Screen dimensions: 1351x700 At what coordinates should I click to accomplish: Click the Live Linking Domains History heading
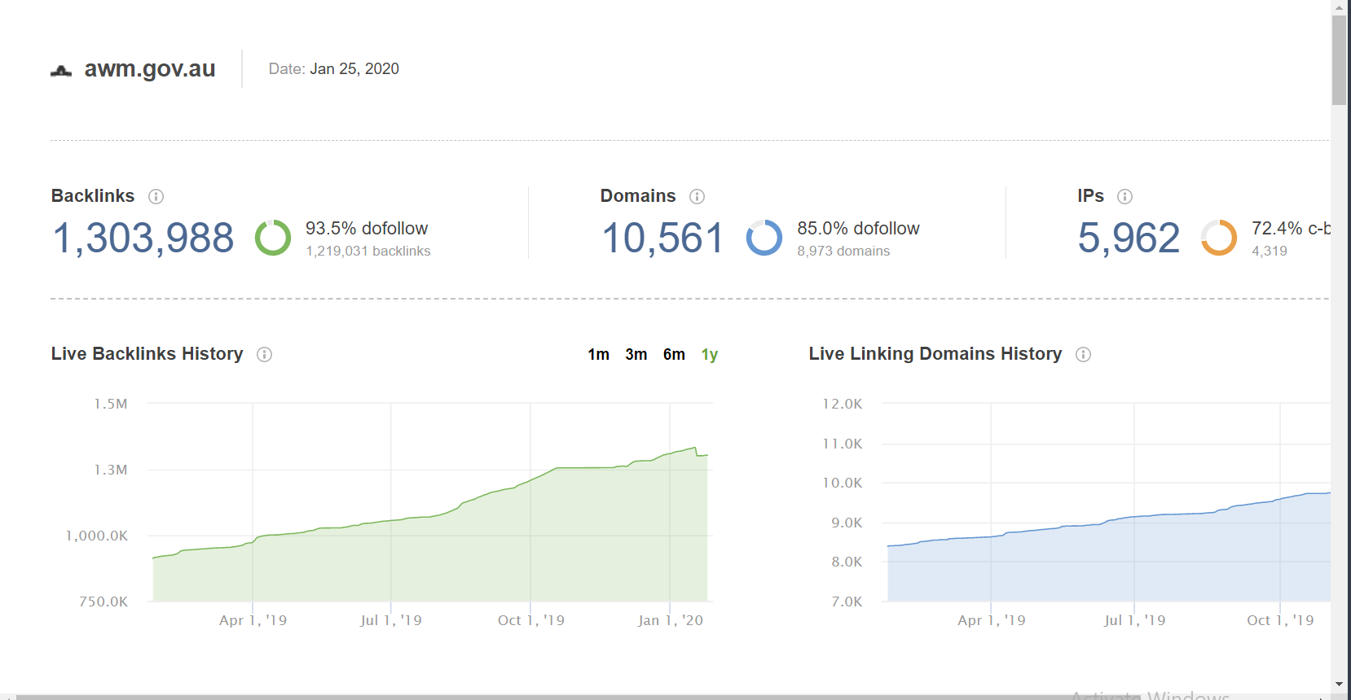(935, 353)
